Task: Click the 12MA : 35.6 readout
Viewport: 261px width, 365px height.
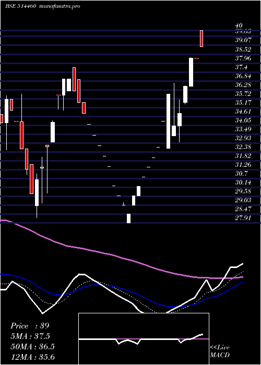Action: tap(32, 357)
